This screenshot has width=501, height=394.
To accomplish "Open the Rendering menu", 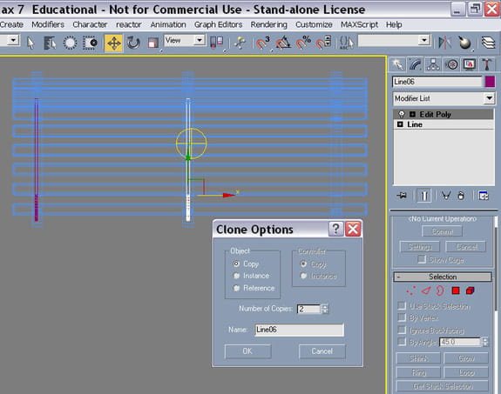I will click(x=268, y=24).
